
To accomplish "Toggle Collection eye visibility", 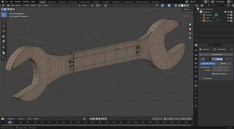I will [x=228, y=12].
